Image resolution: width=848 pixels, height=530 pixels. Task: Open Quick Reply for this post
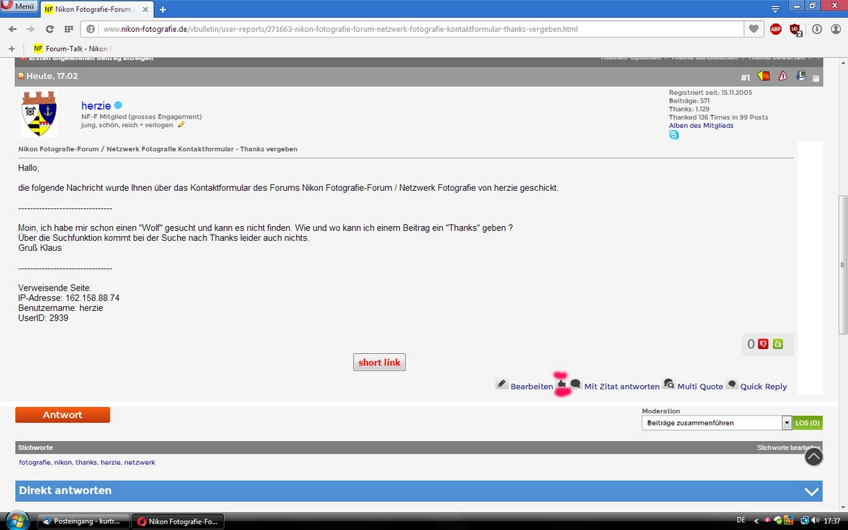tap(763, 387)
